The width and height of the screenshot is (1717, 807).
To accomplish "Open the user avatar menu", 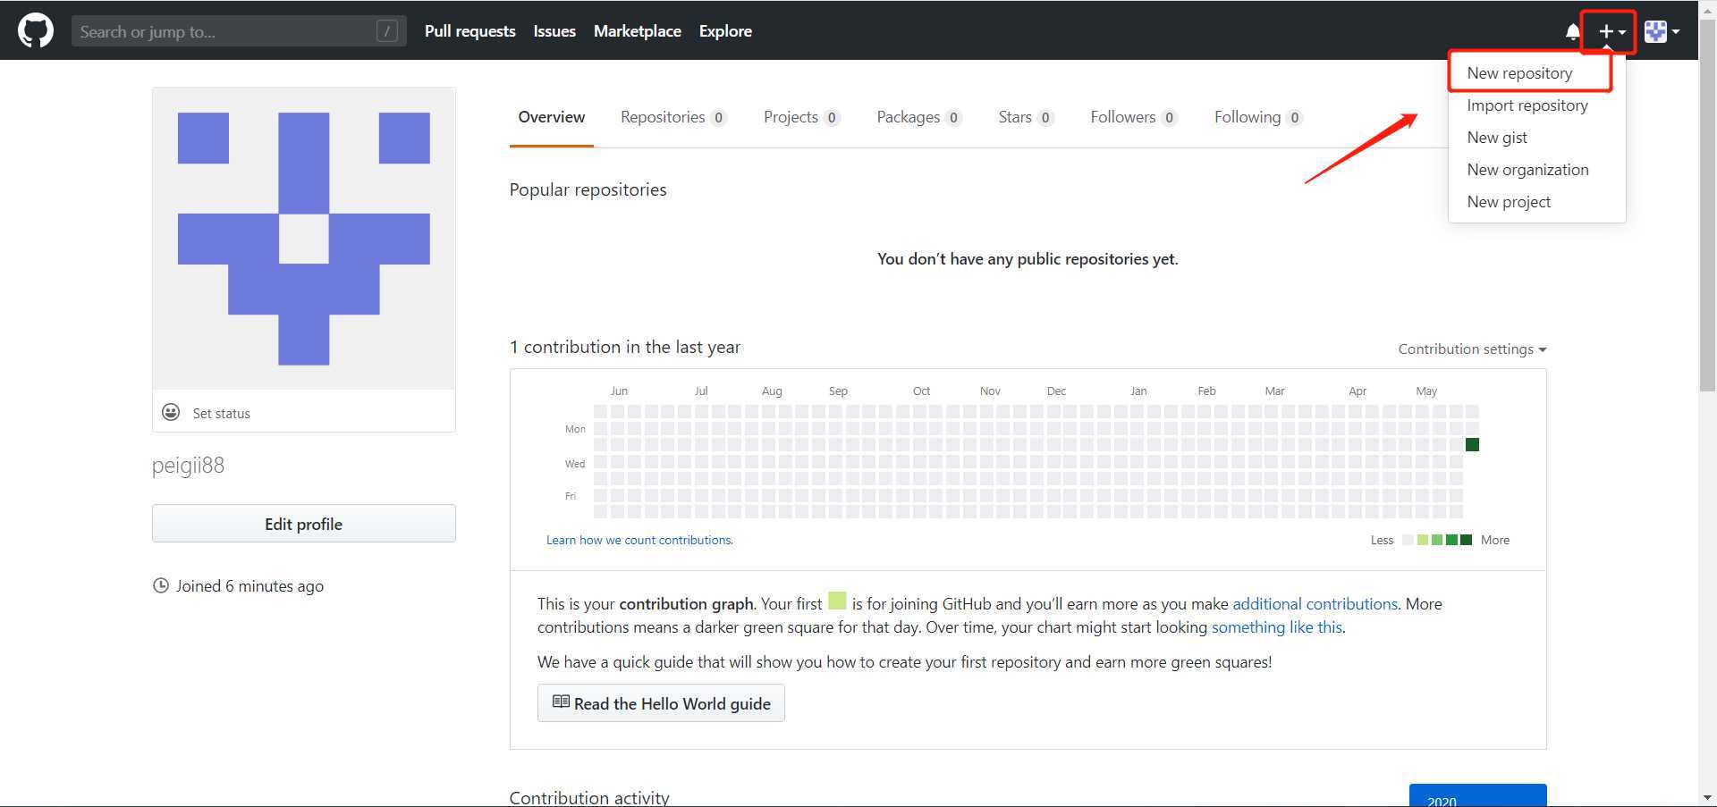I will pos(1662,31).
